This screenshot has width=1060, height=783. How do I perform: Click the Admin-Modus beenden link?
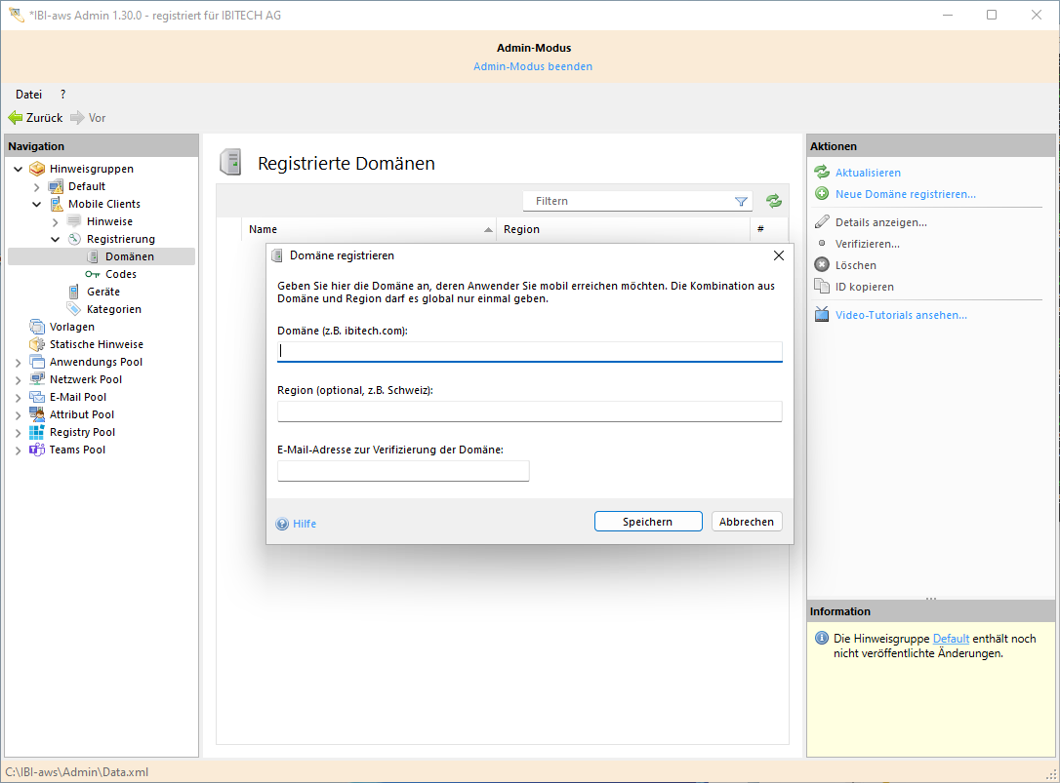pyautogui.click(x=532, y=65)
